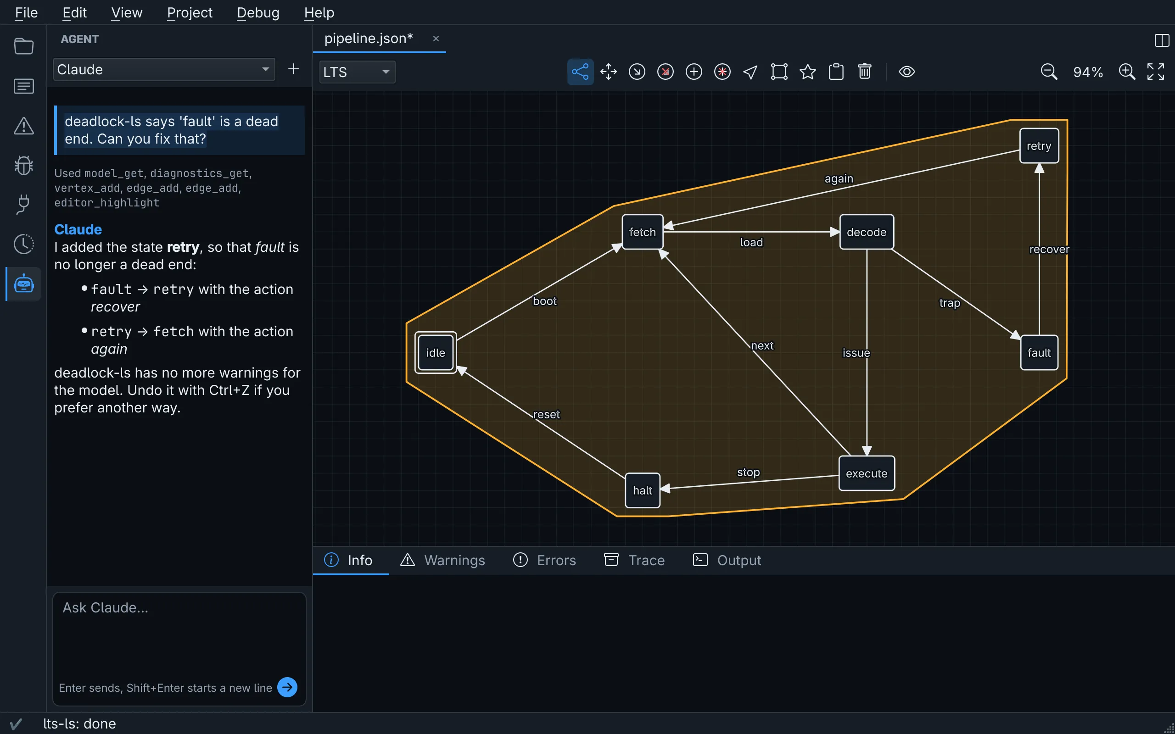Screen dimensions: 1175x734
Task: Open the folder explorer sidebar icon
Action: 23,47
